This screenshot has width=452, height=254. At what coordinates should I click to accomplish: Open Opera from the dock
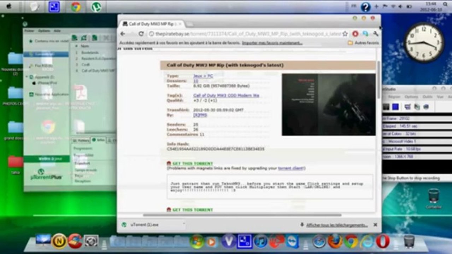(383, 241)
